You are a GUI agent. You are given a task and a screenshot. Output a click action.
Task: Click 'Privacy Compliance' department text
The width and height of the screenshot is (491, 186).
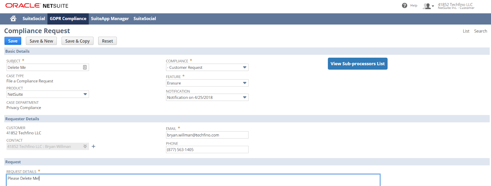point(24,108)
